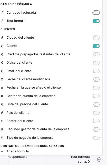
Task: Click the euro icon next to Divisa del cliente
Action: pos(2,63)
